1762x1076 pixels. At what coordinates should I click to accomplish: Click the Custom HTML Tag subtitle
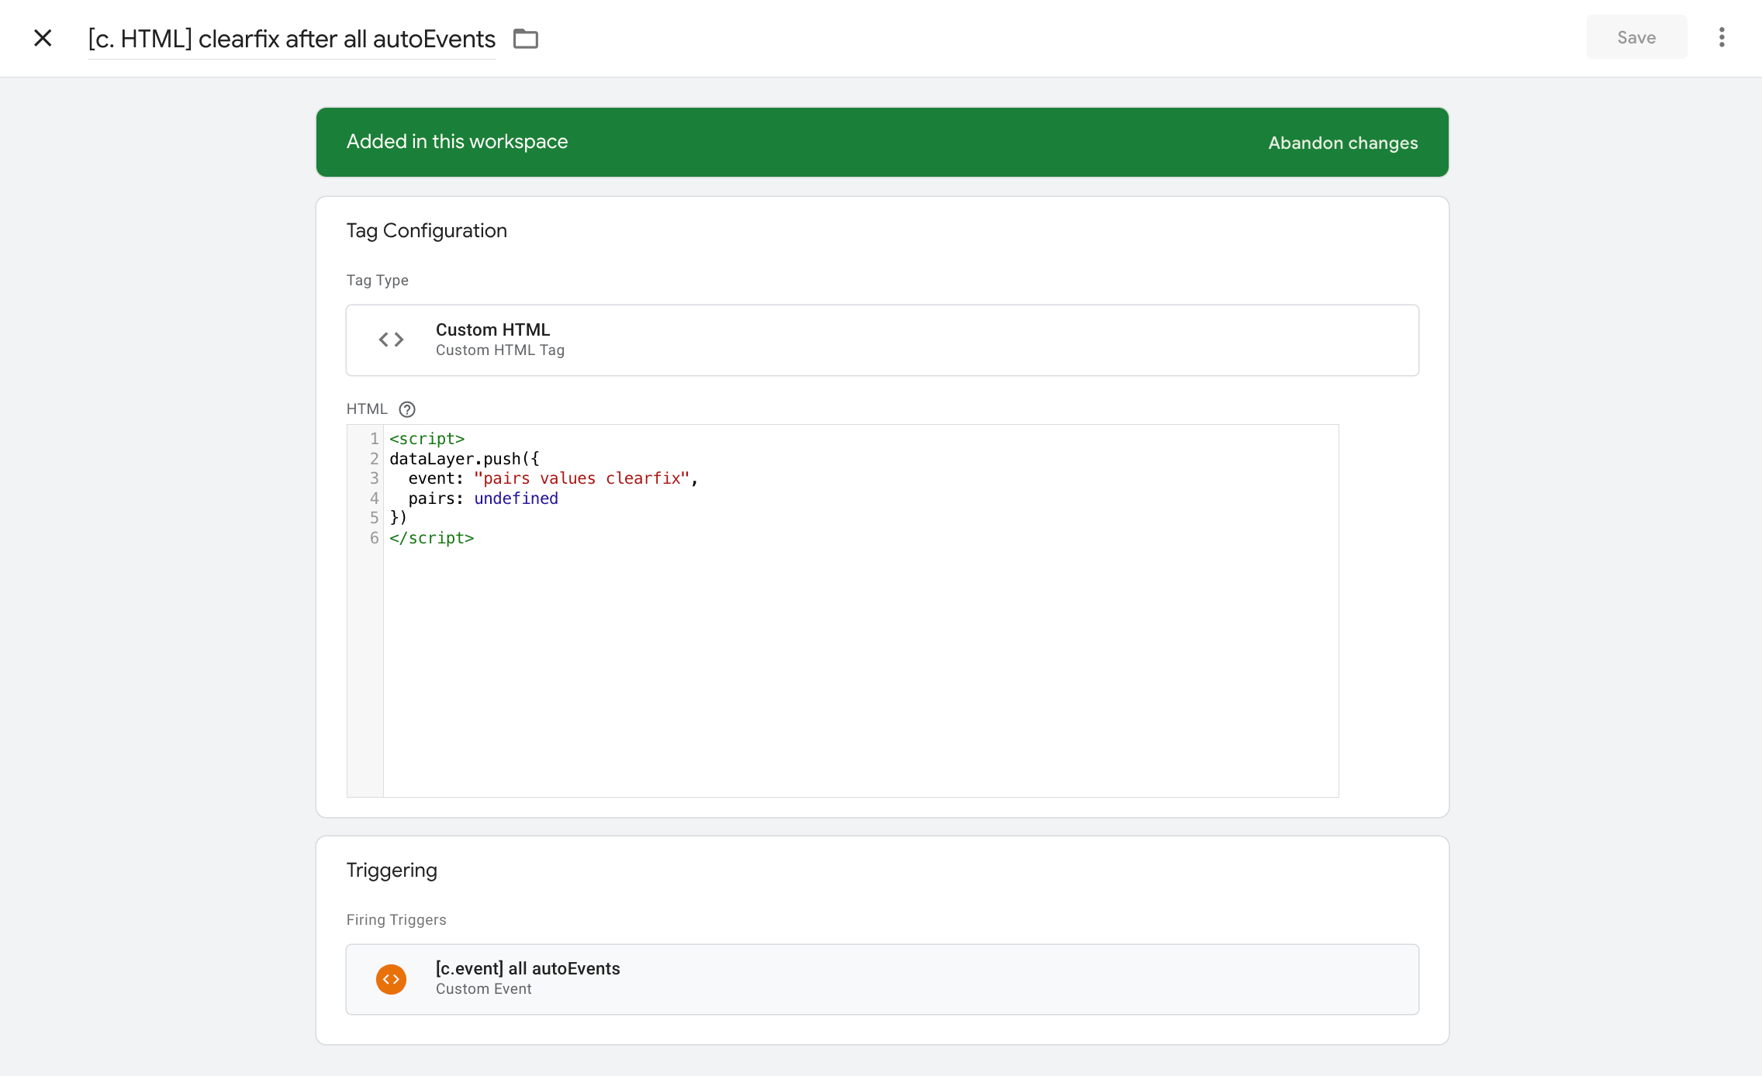[500, 350]
